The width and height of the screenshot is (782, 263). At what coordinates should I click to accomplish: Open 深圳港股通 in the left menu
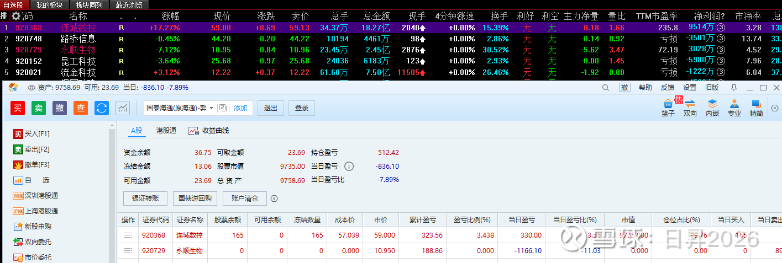point(35,196)
